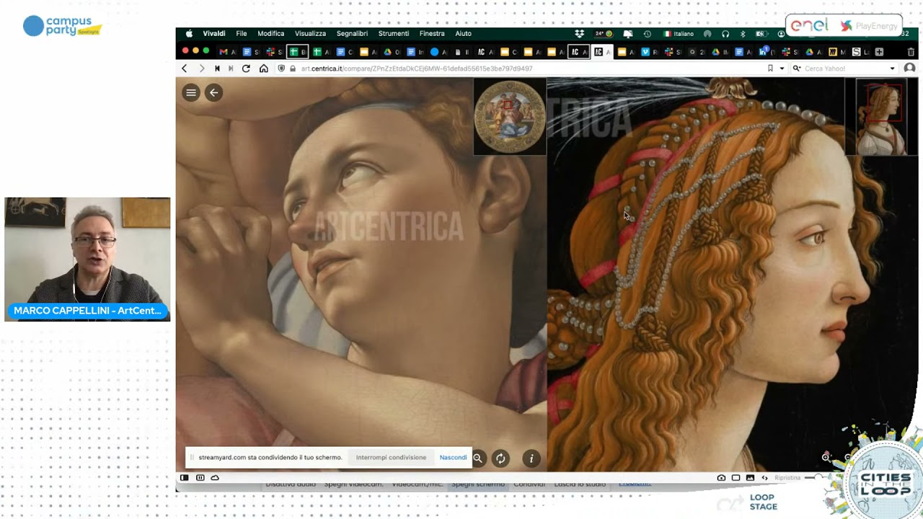This screenshot has height=519, width=923.
Task: Open the Bluetooth menu bar icon
Action: pos(743,34)
